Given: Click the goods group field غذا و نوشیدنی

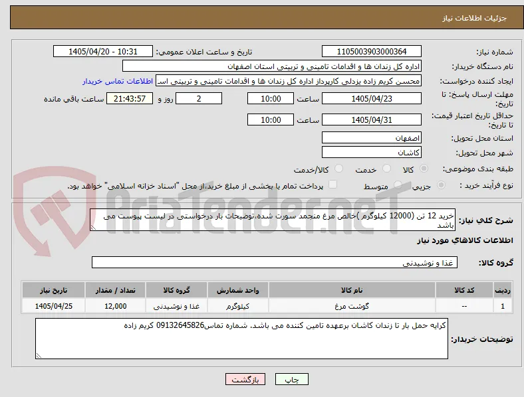Looking at the screenshot, I should [x=275, y=262].
